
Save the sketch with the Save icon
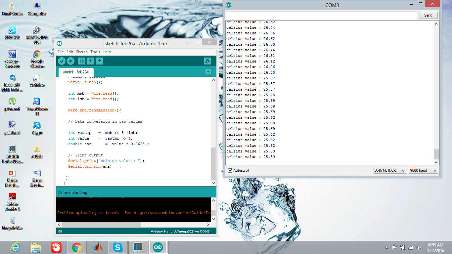(99, 61)
